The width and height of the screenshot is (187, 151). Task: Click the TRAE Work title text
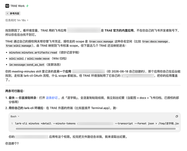(17, 6)
